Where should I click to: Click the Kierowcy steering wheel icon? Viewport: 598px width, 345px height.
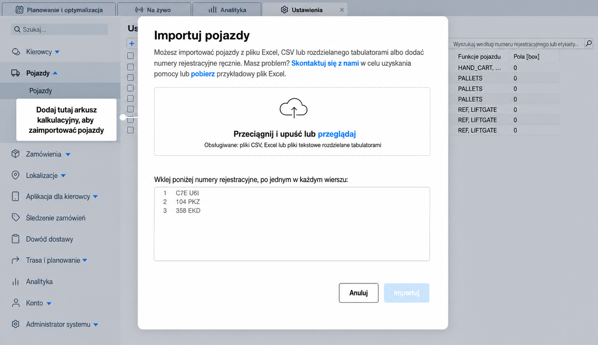(x=16, y=52)
